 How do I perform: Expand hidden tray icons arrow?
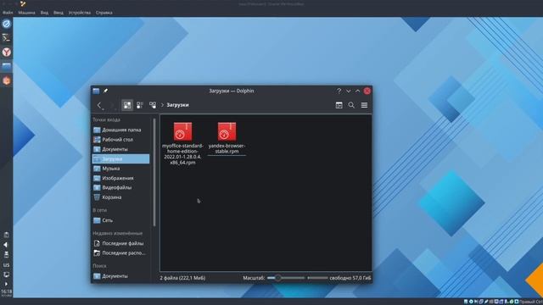(6, 284)
